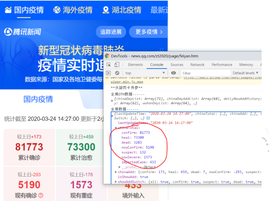Image resolution: width=269 pixels, height=201 pixels.
Task: Expand the chinaDayList object in console
Action: (112, 101)
